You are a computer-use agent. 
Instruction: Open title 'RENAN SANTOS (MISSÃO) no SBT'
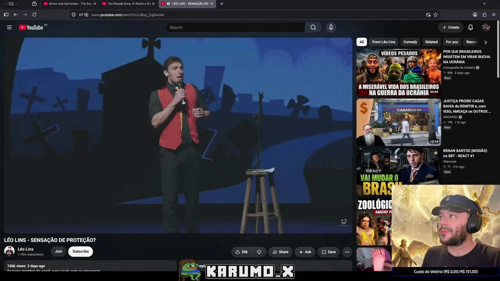point(465,153)
